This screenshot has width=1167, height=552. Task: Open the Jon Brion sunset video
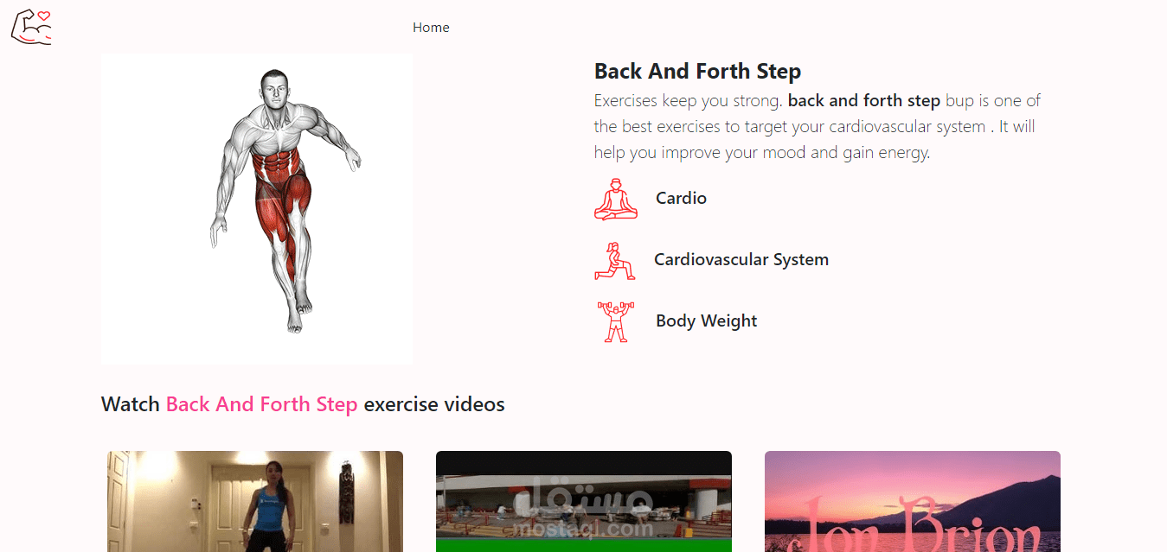(913, 501)
